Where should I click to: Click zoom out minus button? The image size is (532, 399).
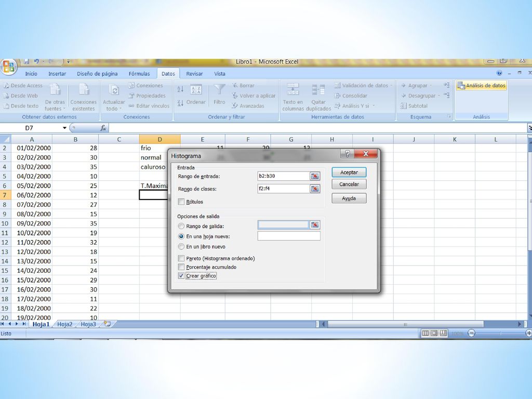pos(471,333)
